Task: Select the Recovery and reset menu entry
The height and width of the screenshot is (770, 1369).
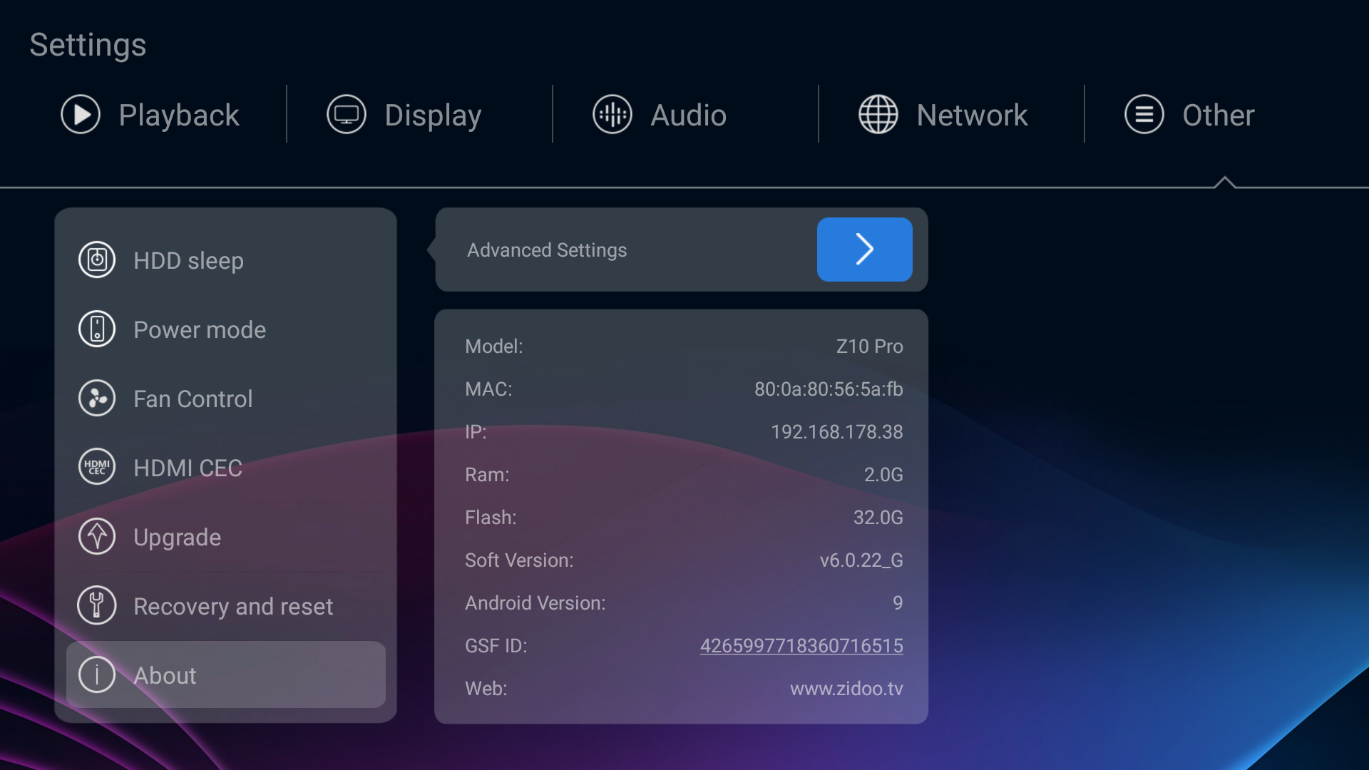Action: 232,607
